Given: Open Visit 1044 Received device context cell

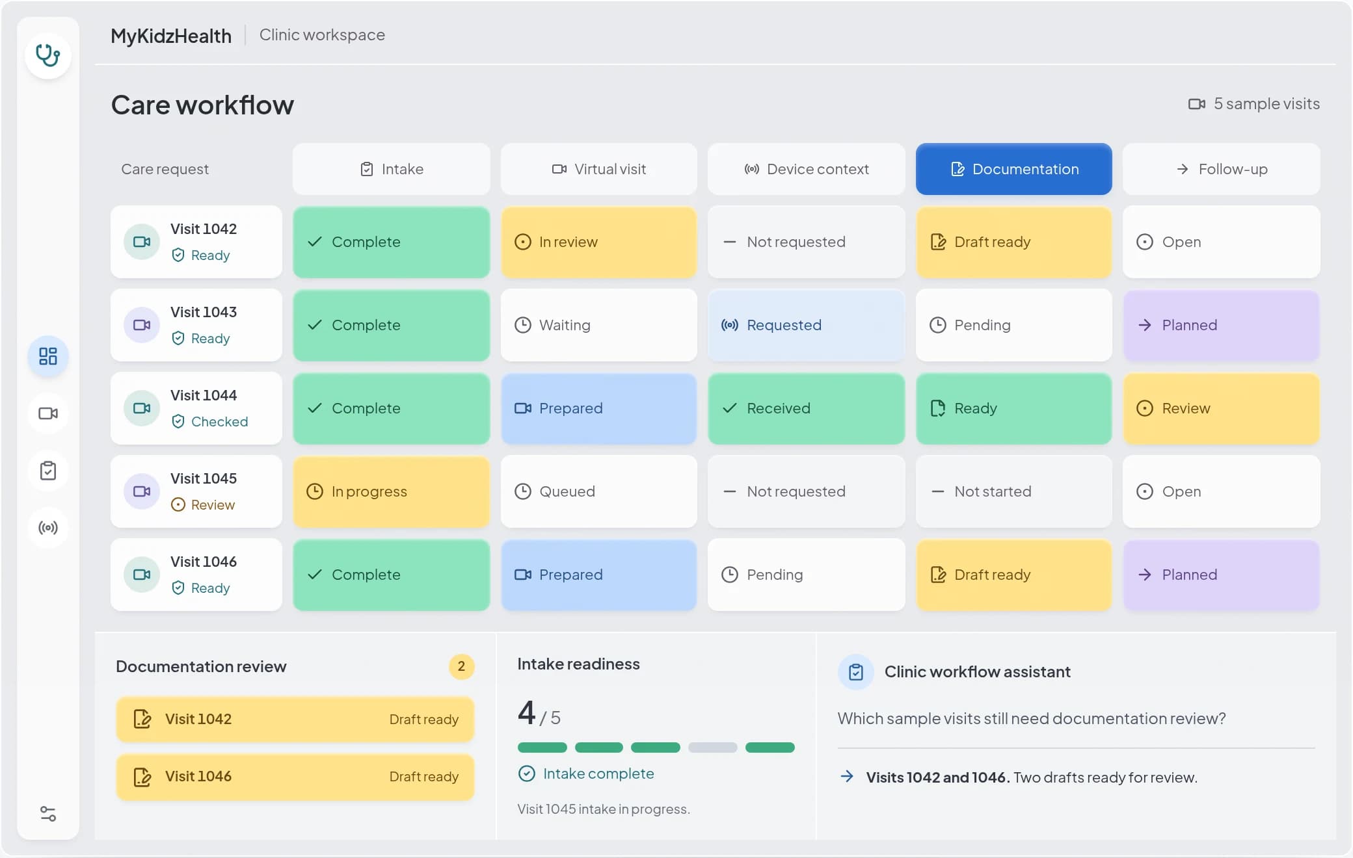Looking at the screenshot, I should click(x=807, y=408).
